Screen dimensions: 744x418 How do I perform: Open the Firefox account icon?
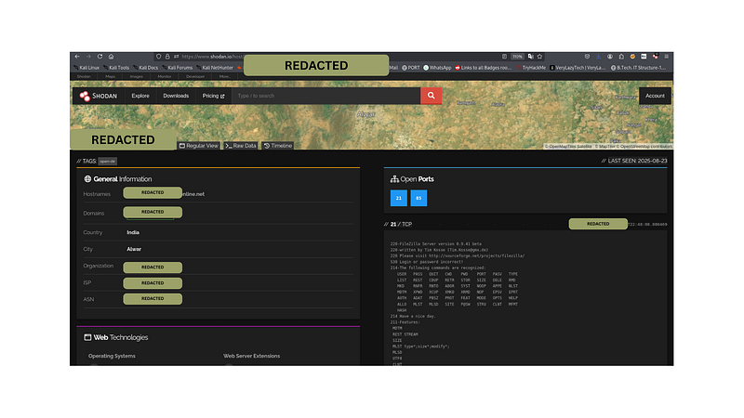pyautogui.click(x=610, y=57)
